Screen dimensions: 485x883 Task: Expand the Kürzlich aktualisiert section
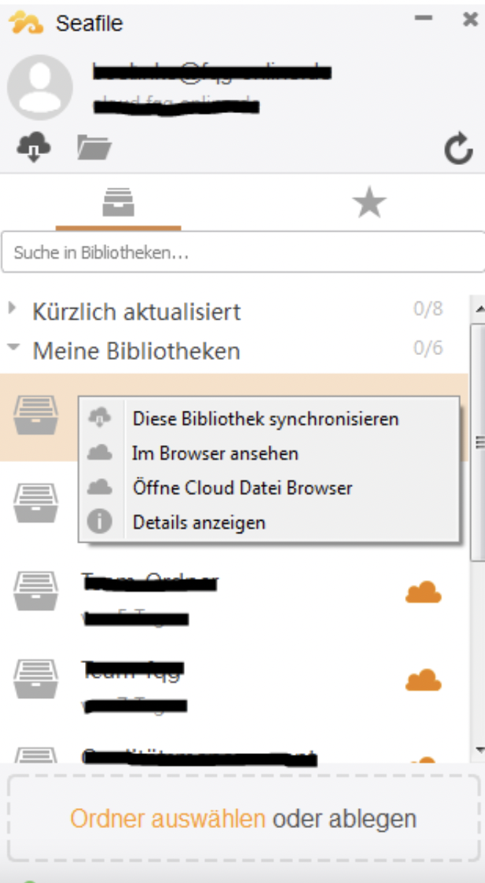12,310
